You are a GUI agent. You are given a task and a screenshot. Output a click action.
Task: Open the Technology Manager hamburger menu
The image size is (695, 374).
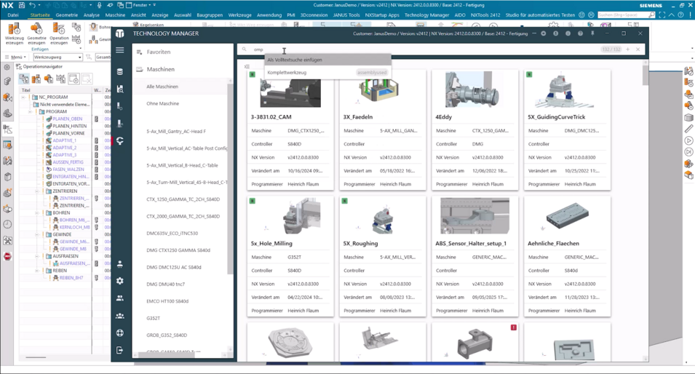point(119,50)
